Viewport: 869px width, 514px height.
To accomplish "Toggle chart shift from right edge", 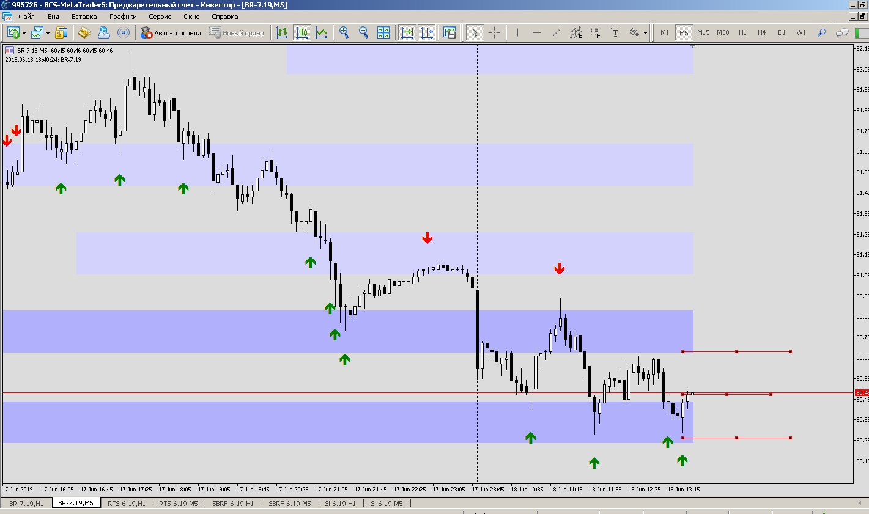I will [x=426, y=32].
